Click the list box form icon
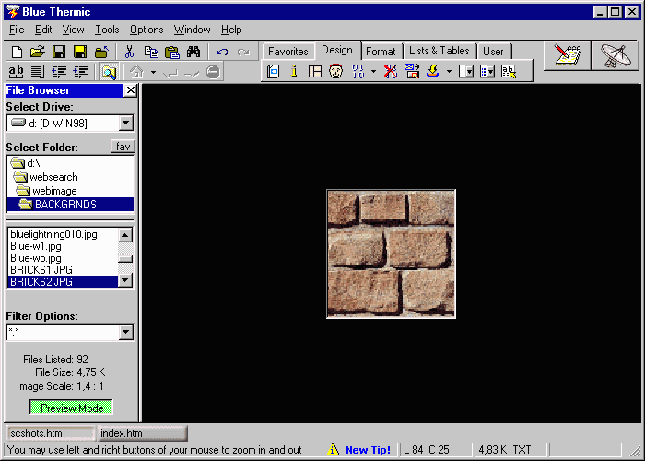 (487, 71)
